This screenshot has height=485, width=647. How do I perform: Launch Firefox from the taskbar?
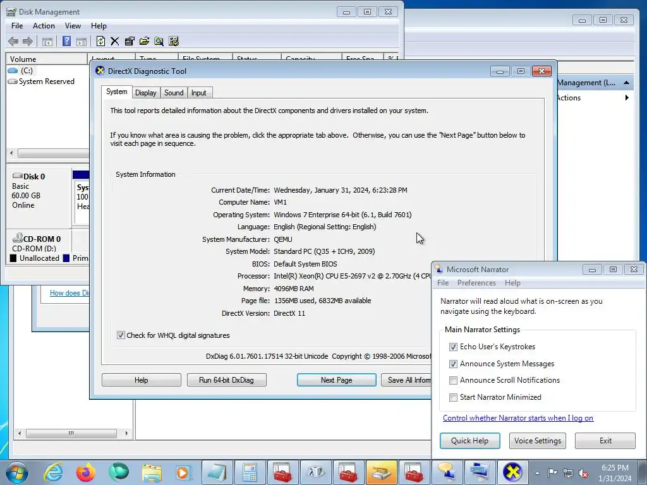(x=86, y=472)
